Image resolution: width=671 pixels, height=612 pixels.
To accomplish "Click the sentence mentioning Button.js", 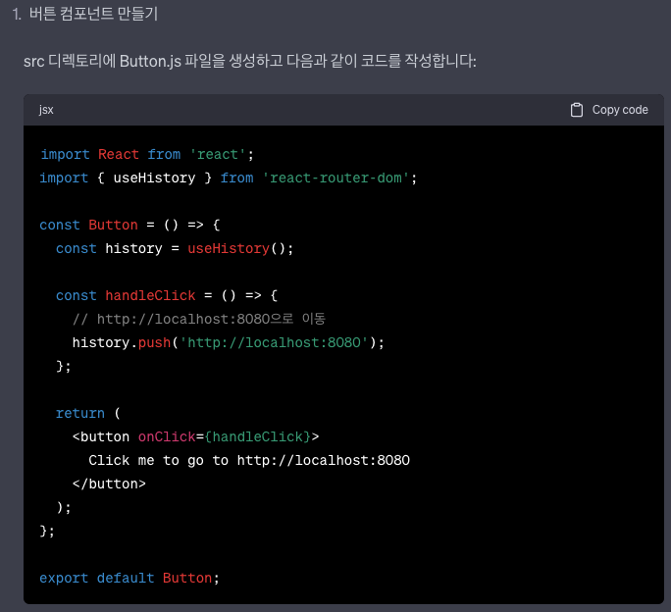I will coord(250,61).
